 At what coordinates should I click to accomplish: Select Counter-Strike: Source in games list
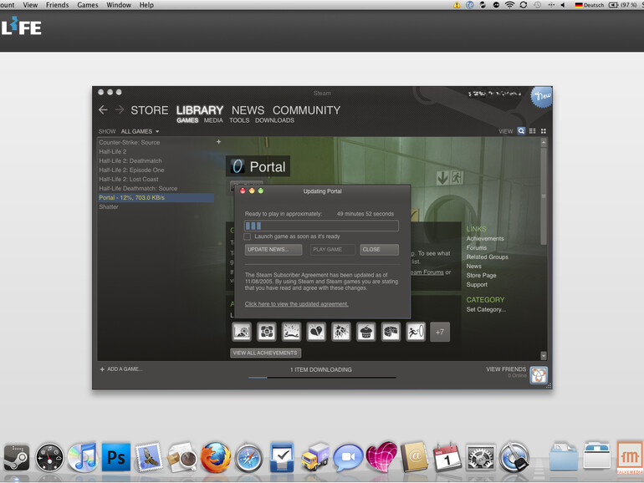click(x=129, y=142)
